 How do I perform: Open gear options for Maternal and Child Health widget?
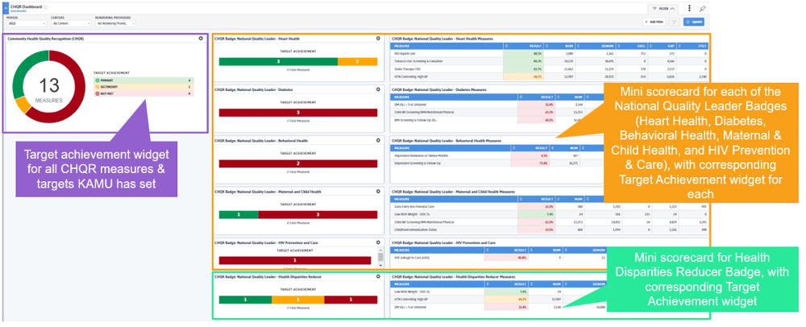pyautogui.click(x=379, y=191)
